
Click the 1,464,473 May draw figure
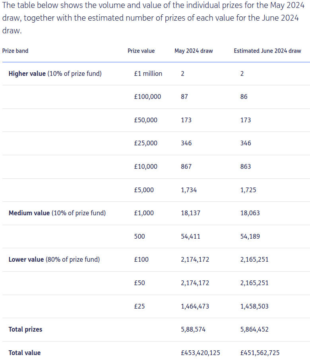tap(195, 306)
